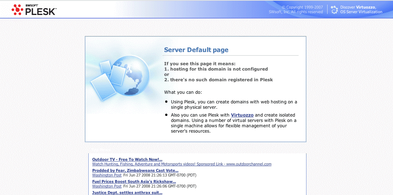Screen dimensions: 393x195
Task: Click the 'hosting for this domain is not configured' line
Action: click(216, 69)
